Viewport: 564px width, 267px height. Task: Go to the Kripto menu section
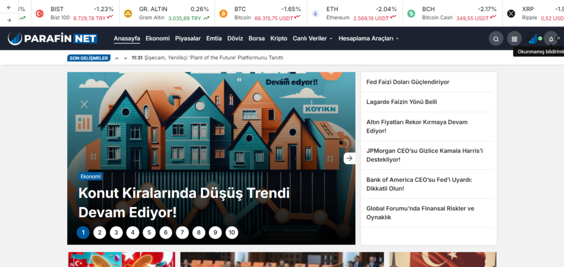point(279,38)
